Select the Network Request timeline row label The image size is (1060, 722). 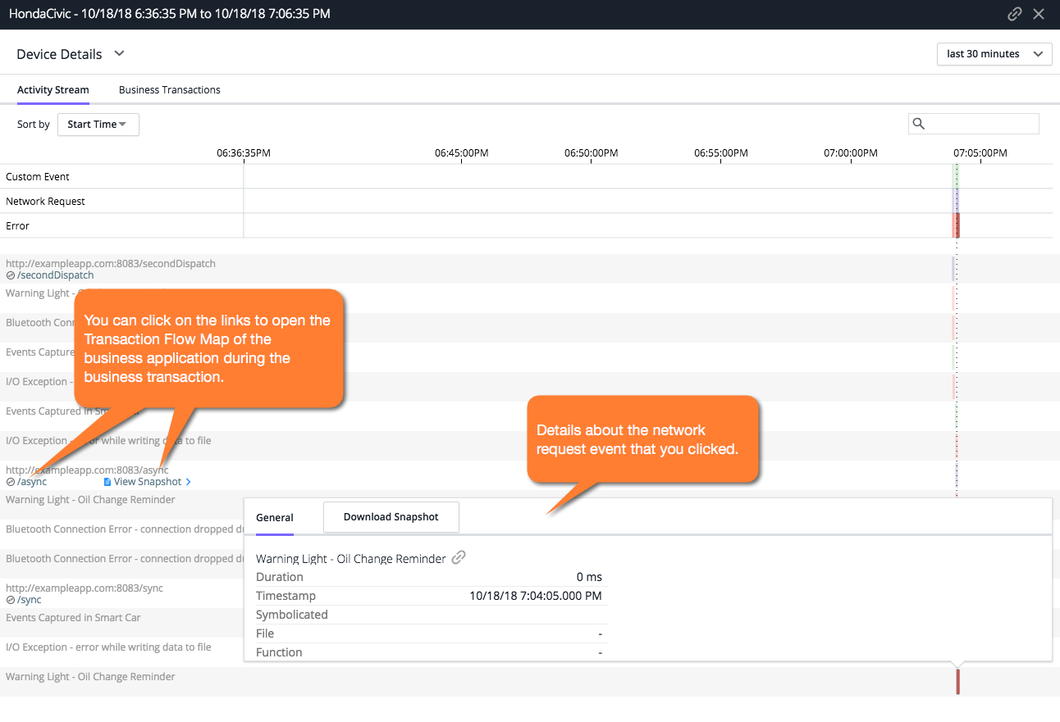point(45,202)
